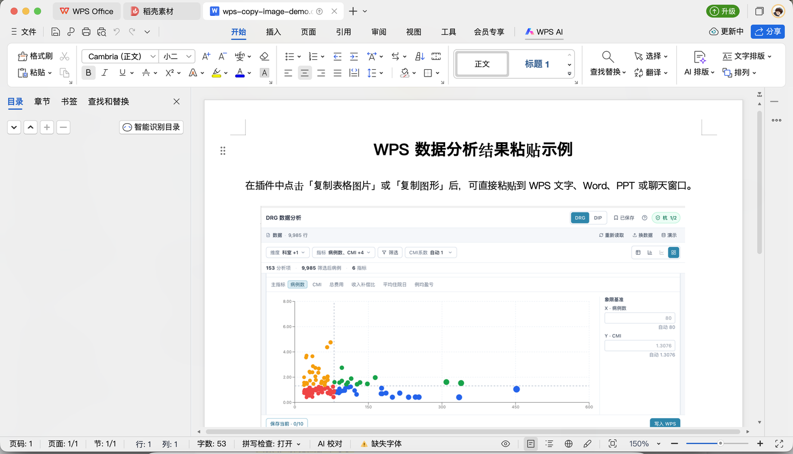This screenshot has width=793, height=454.
Task: Toggle Bold formatting
Action: pos(88,72)
